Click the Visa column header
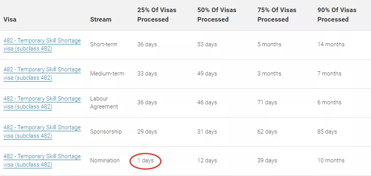Image resolution: width=371 pixels, height=176 pixels. pos(10,19)
